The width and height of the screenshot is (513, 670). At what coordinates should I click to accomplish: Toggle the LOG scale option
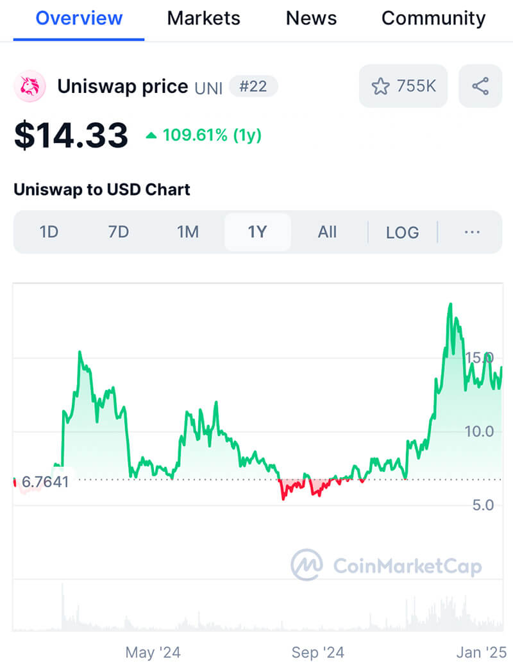pyautogui.click(x=402, y=232)
